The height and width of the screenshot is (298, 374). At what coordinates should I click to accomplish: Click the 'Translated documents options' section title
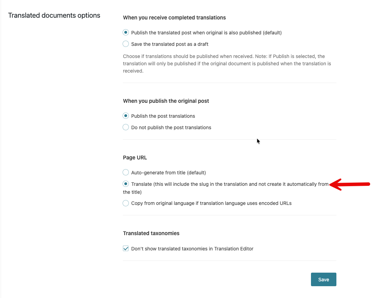click(54, 16)
